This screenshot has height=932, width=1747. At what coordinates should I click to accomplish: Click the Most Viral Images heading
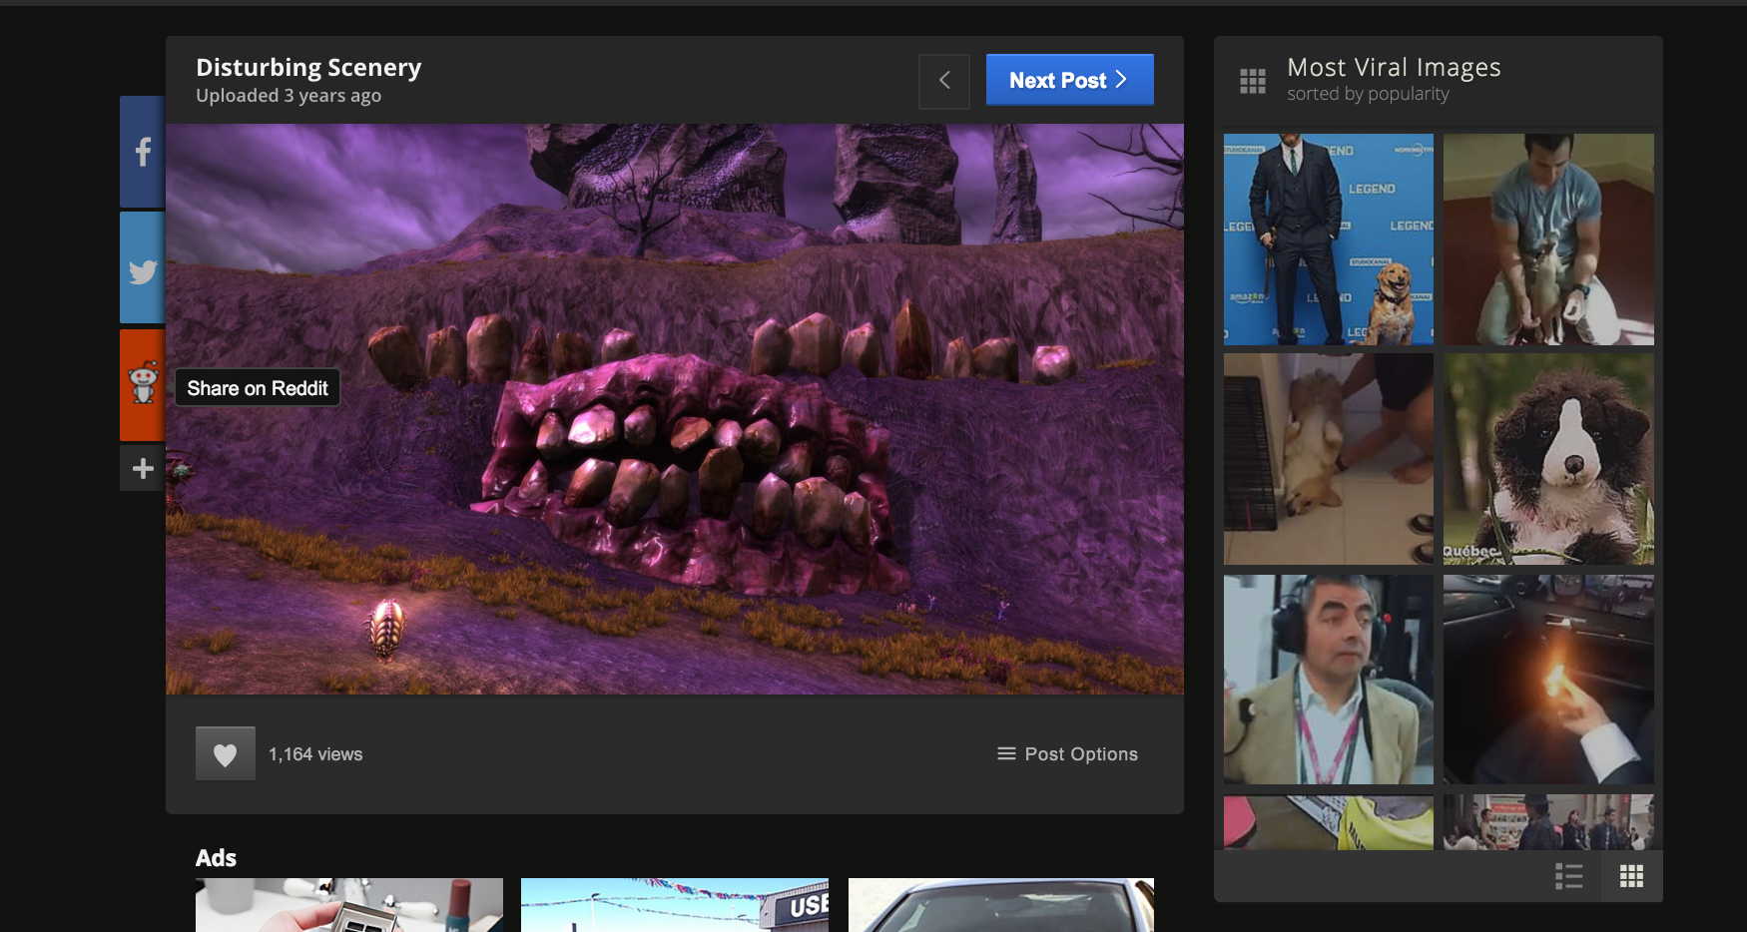1394,67
